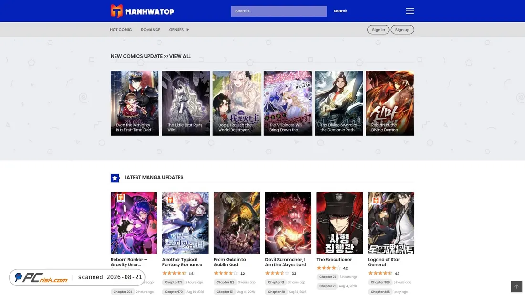Open Chapter 121 of From Goblin to Goblin God

click(x=225, y=292)
